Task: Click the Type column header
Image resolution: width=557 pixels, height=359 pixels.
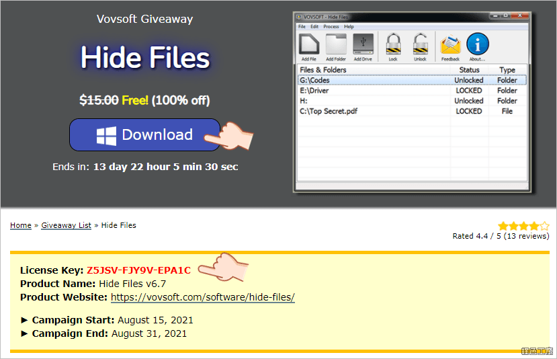Action: pos(507,70)
